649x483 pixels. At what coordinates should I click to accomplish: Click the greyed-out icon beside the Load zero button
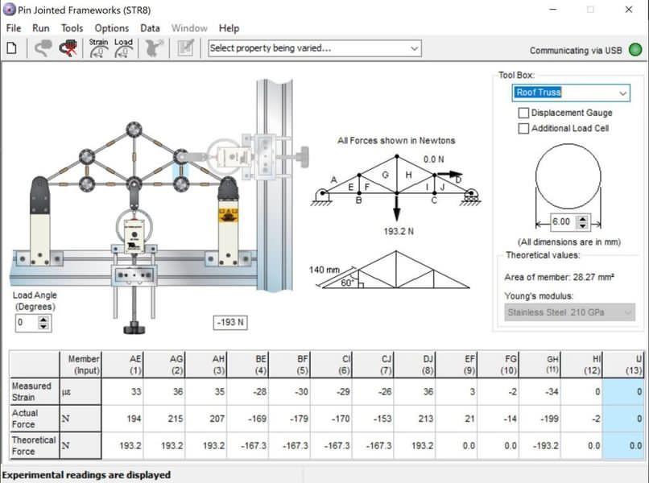154,48
